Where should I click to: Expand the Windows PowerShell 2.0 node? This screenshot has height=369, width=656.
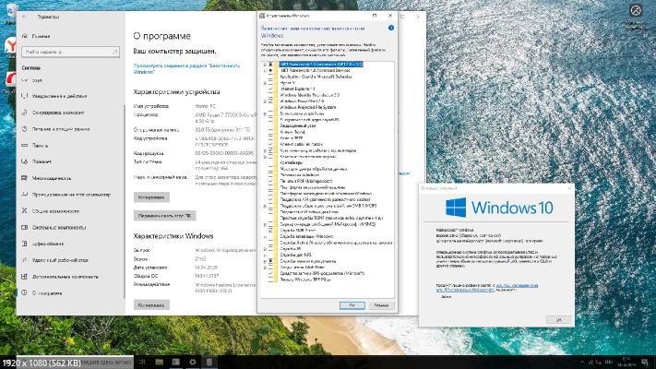(x=265, y=101)
